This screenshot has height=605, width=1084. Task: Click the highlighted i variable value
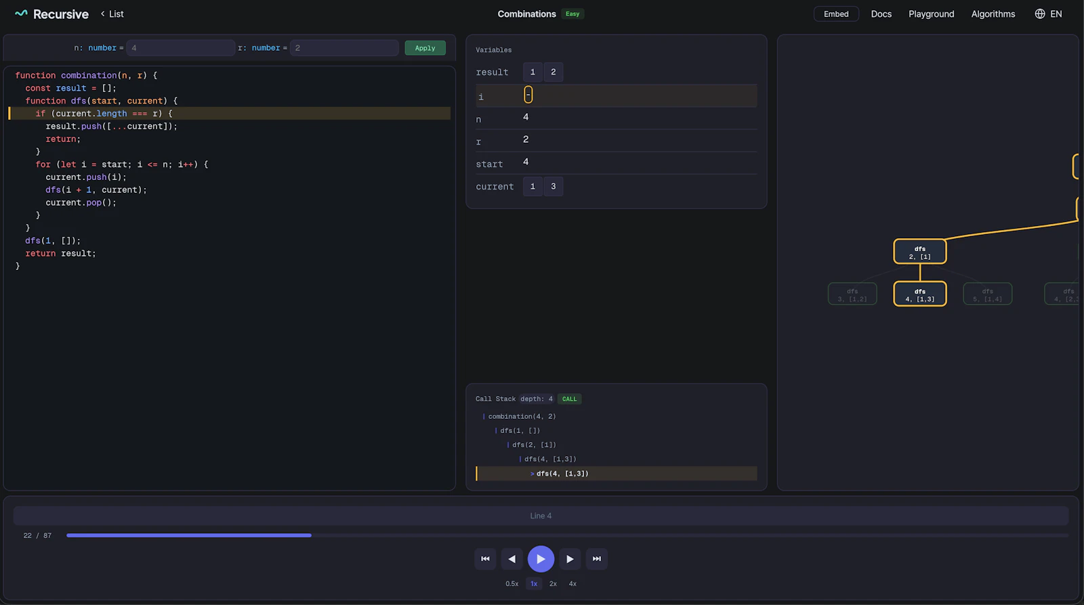click(528, 95)
